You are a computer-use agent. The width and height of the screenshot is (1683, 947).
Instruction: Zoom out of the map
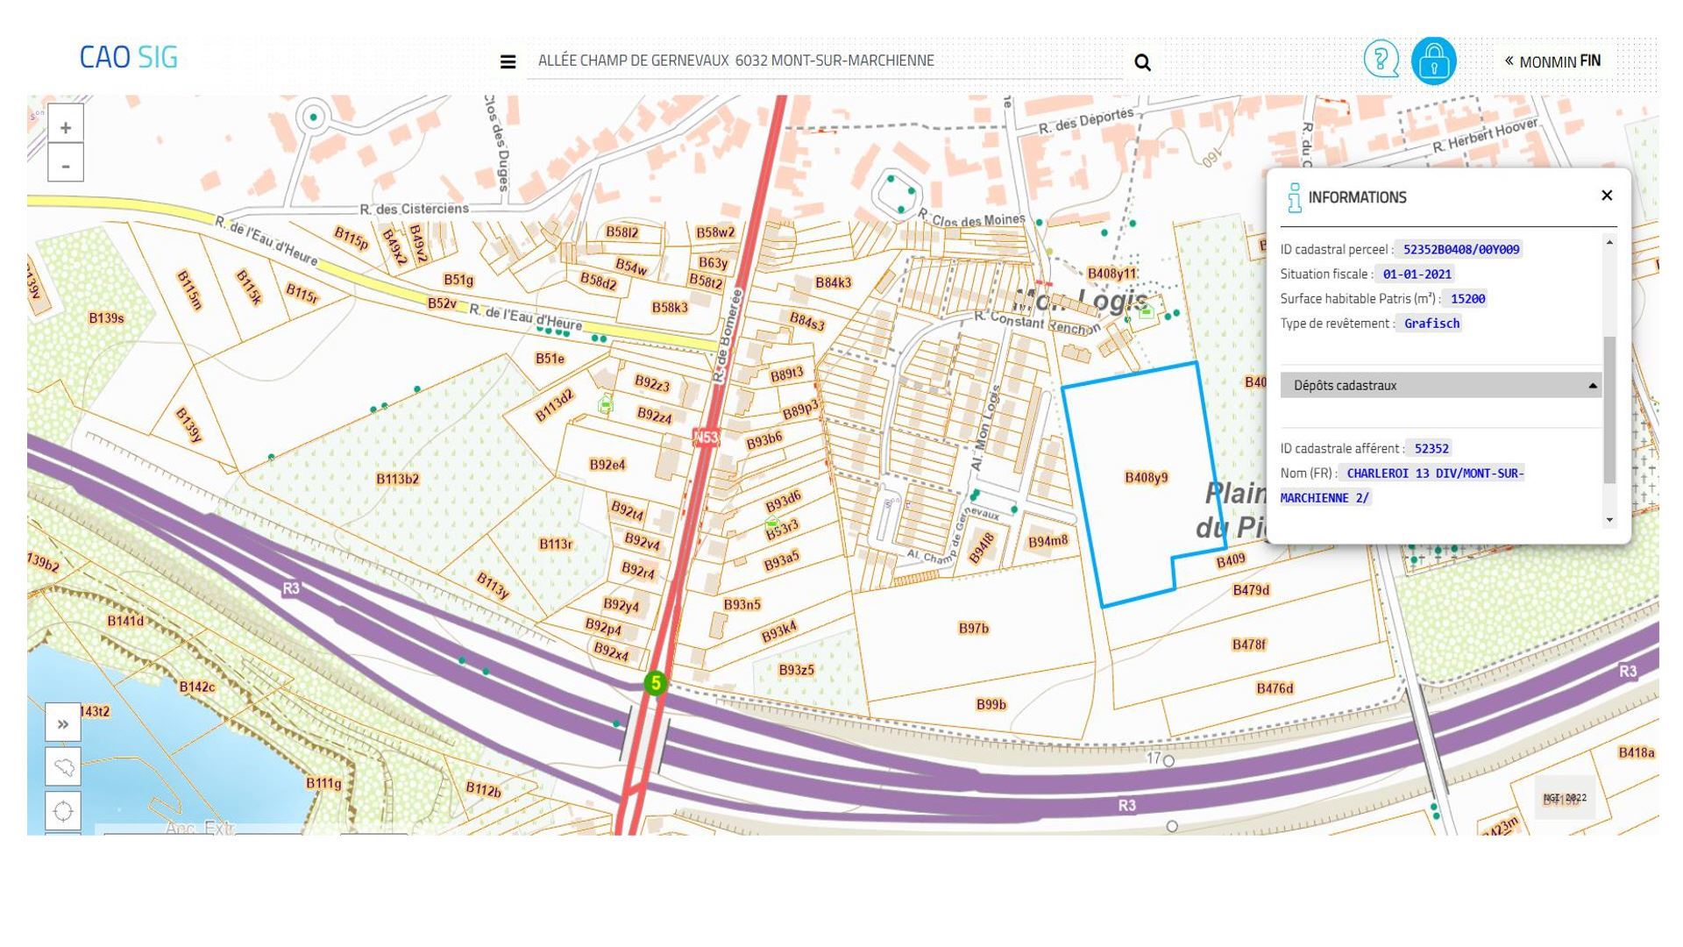click(x=66, y=165)
